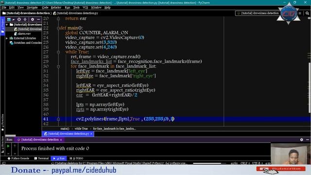Viewport: 311px width, 175px height.
Task: Open the Tools menu
Action: [x=76, y=8]
